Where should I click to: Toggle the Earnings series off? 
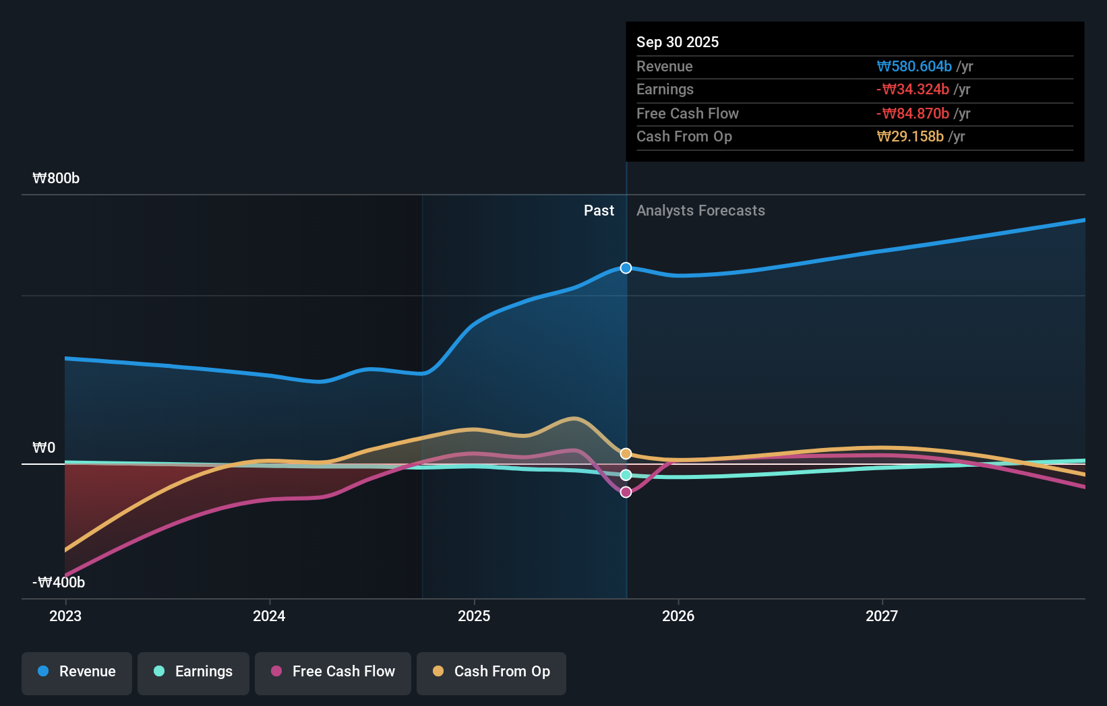tap(193, 672)
